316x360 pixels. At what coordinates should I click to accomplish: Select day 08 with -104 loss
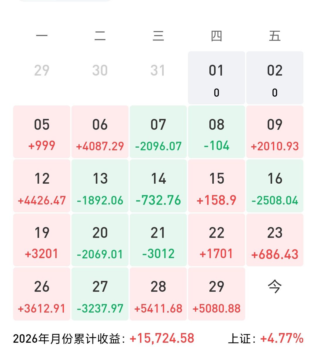coord(216,132)
